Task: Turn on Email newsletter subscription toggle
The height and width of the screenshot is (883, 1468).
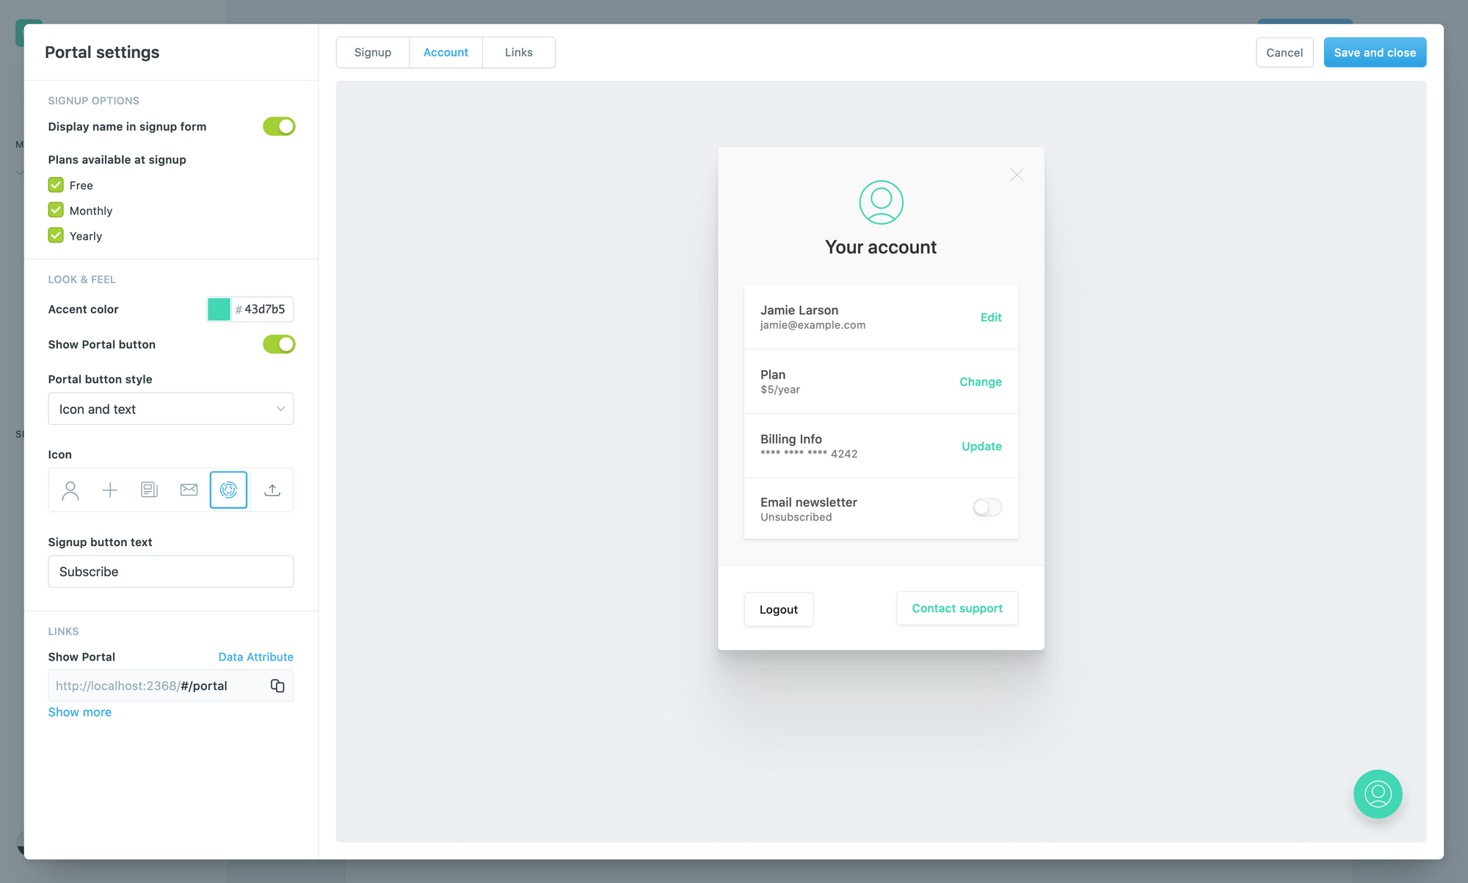Action: pos(987,507)
